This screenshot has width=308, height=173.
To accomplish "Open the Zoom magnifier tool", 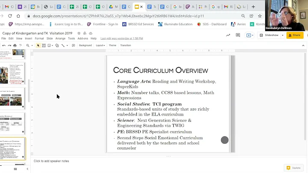I will pos(28,45).
